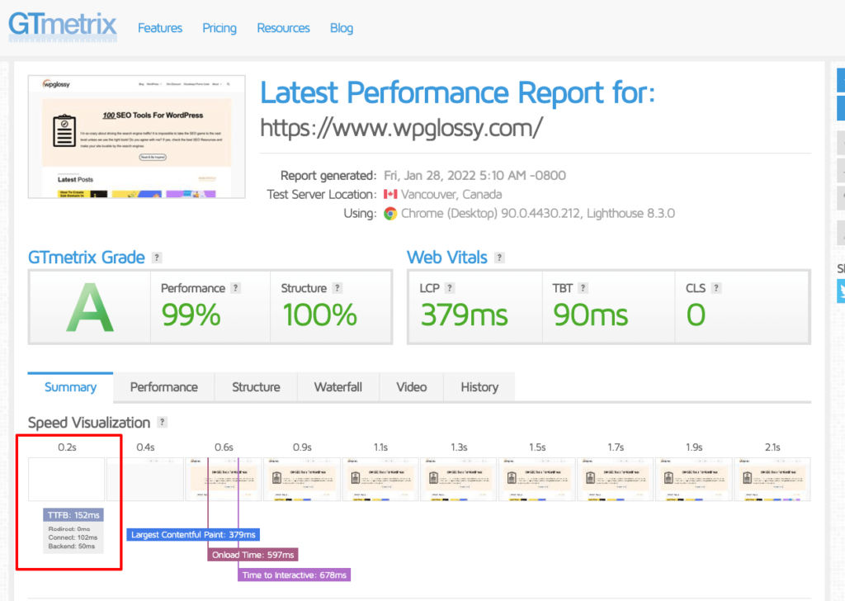The width and height of the screenshot is (845, 601).
Task: Open the Pricing page link
Action: pyautogui.click(x=220, y=28)
